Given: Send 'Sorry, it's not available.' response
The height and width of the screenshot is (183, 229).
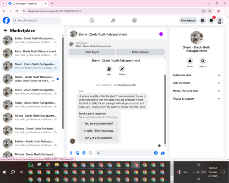Looking at the screenshot, I should pyautogui.click(x=98, y=138).
